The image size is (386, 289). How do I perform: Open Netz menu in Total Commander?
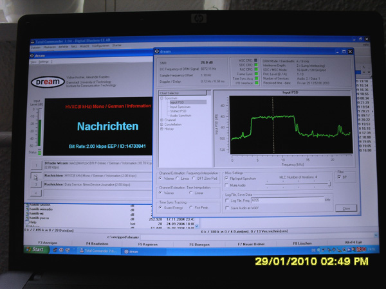tap(74, 46)
